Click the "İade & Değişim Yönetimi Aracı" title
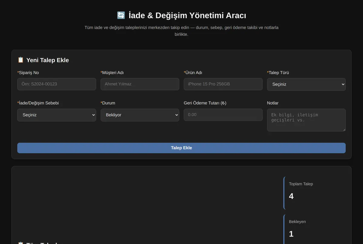The image size is (363, 244). click(187, 15)
